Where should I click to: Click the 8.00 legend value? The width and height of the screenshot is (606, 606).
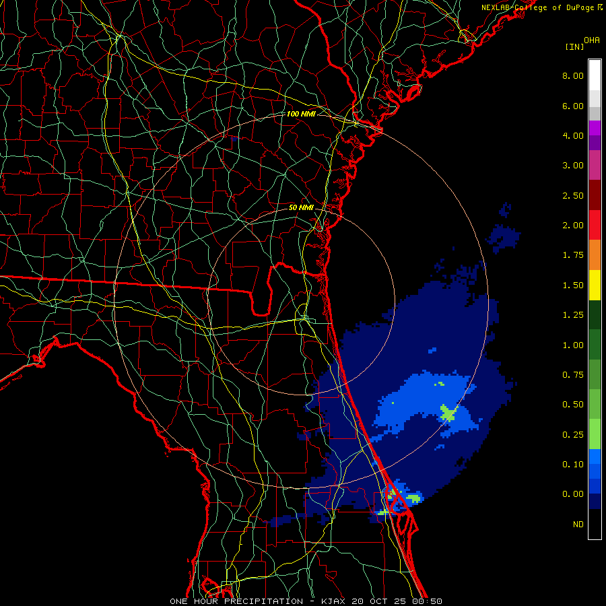tap(573, 75)
